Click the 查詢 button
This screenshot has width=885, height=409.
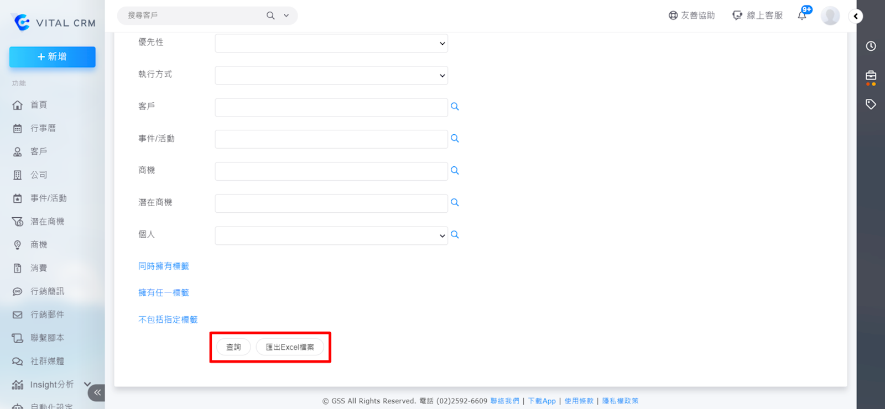[233, 347]
